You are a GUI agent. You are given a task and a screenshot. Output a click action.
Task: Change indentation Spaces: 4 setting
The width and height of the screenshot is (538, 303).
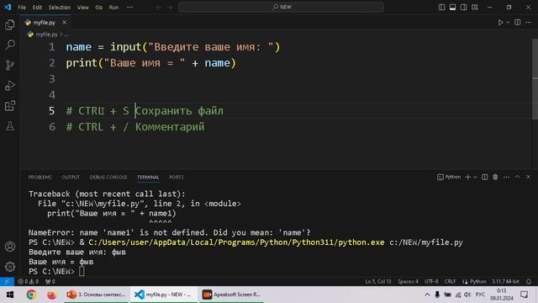pos(408,281)
